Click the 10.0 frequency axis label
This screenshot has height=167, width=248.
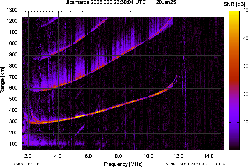148,156
